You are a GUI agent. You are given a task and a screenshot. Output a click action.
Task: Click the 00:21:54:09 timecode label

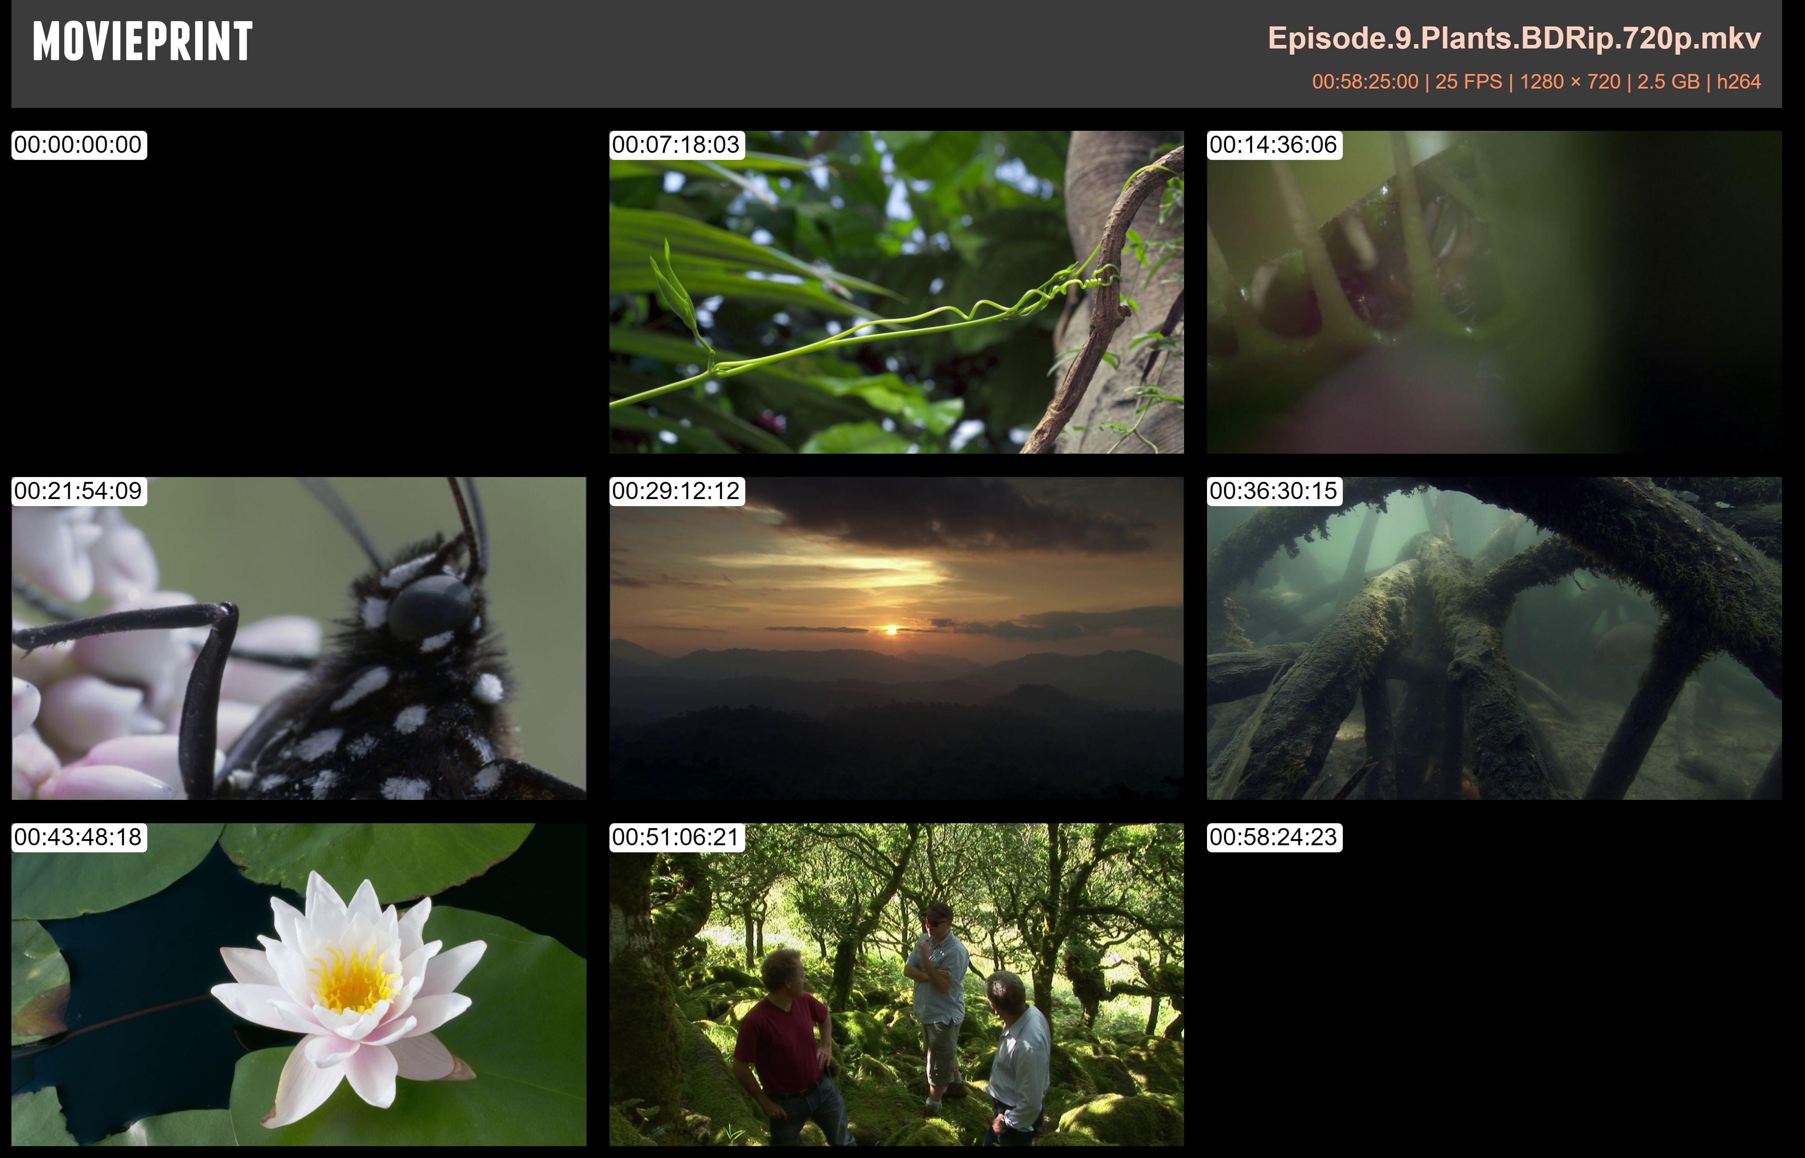pos(78,491)
